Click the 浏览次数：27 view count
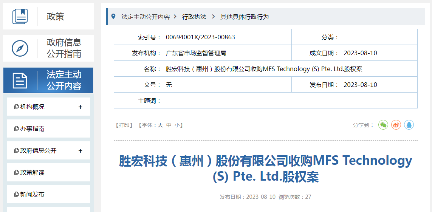Screen dimensions: 432x212 [295, 197]
